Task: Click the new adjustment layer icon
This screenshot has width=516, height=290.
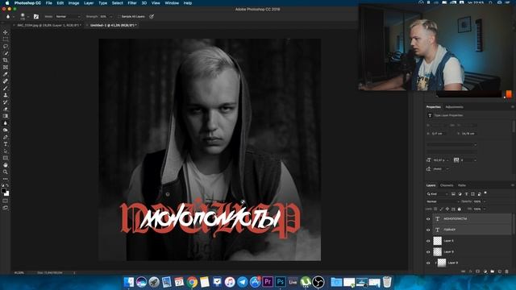Action: pyautogui.click(x=485, y=271)
